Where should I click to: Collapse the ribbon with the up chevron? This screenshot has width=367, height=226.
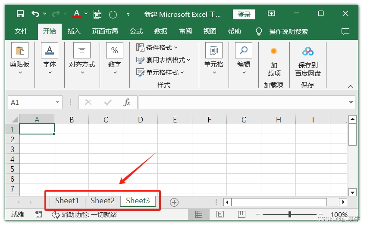[350, 86]
